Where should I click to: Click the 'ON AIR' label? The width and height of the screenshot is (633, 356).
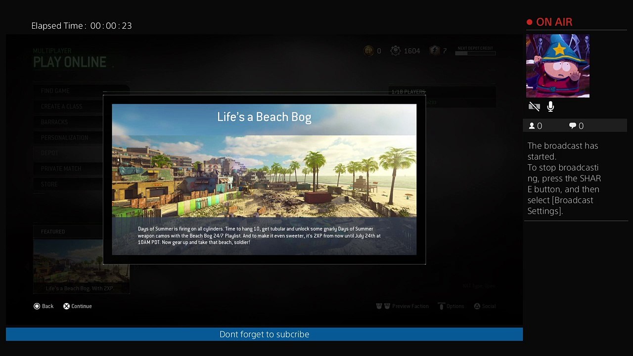coord(554,22)
